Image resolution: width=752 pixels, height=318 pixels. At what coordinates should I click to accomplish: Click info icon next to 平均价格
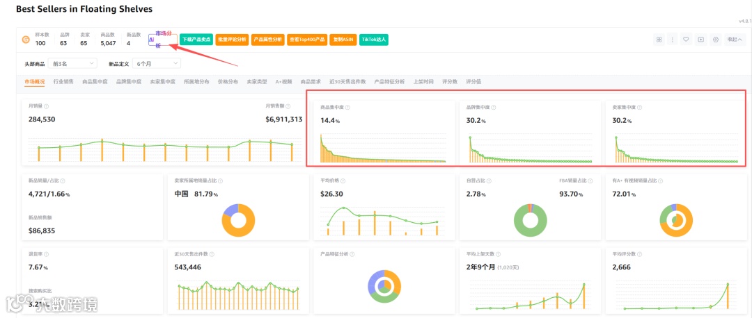(343, 181)
